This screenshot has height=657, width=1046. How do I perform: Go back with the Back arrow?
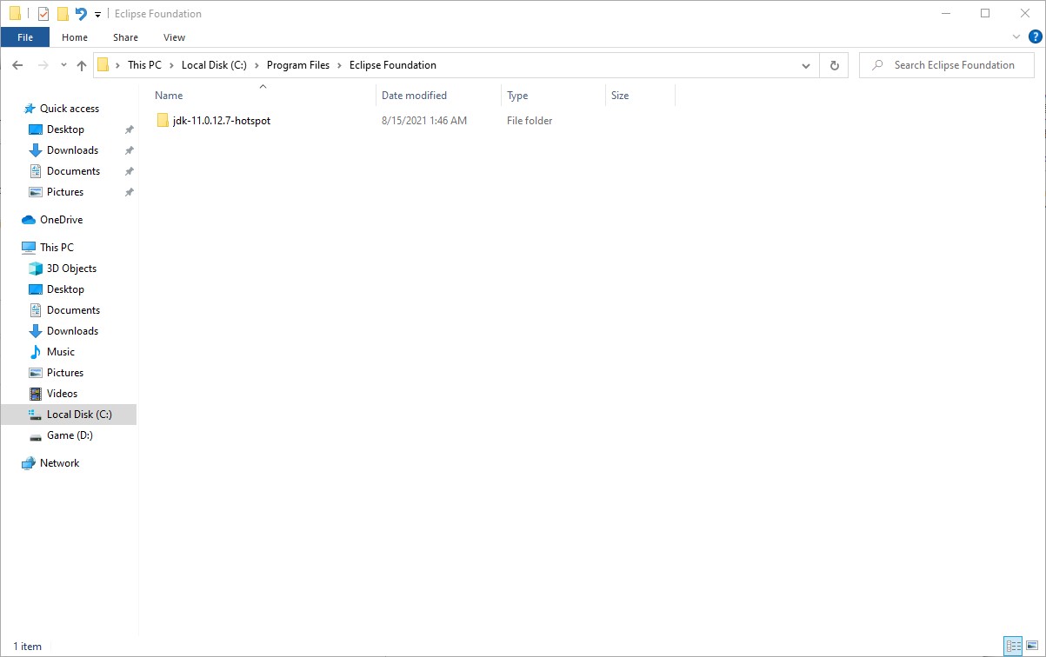click(x=17, y=65)
